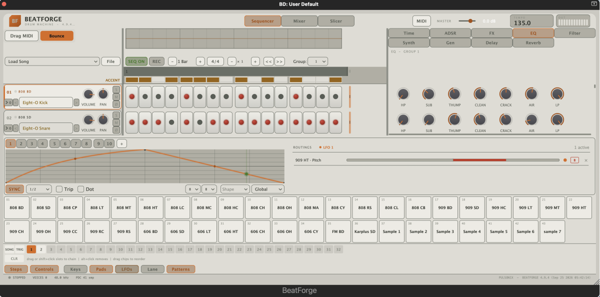Enable the Trip checkbox

tap(59, 189)
